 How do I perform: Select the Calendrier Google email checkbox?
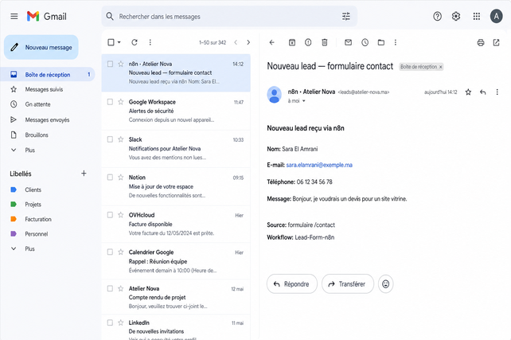[x=110, y=252]
